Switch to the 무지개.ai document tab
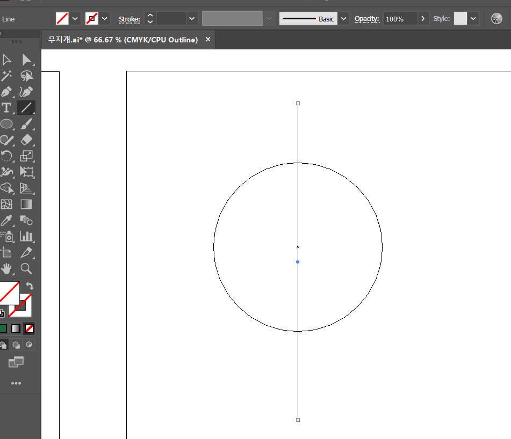The width and height of the screenshot is (511, 439). click(123, 40)
